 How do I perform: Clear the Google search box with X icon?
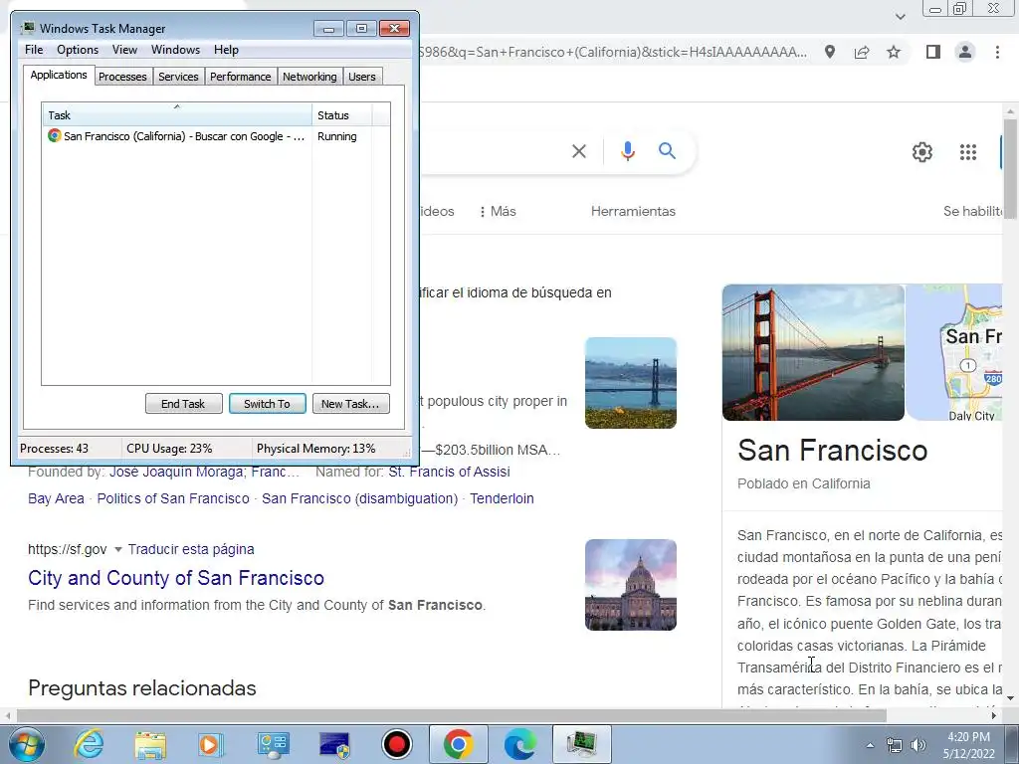click(x=578, y=151)
